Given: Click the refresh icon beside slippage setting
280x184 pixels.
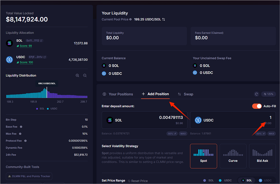Looking at the screenshot, I should click(x=256, y=94).
